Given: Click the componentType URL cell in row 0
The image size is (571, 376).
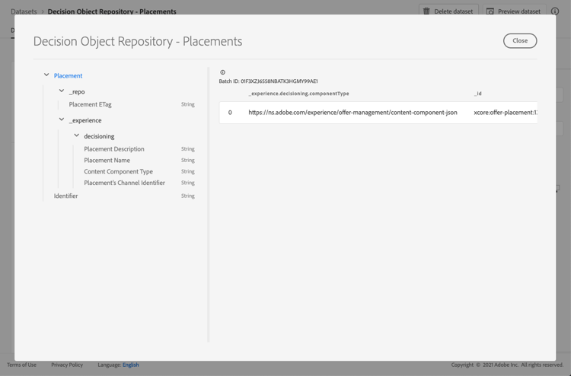Looking at the screenshot, I should (x=352, y=113).
